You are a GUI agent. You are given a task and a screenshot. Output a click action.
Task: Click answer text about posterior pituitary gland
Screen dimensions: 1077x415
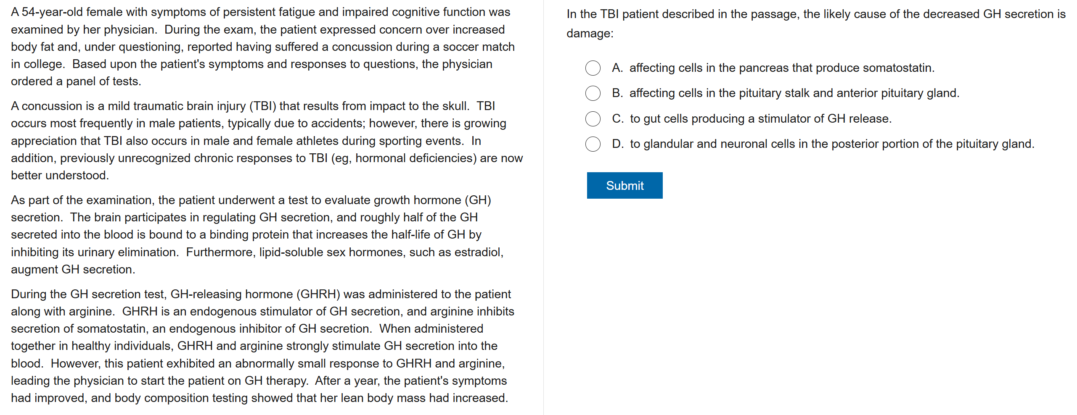click(x=832, y=144)
